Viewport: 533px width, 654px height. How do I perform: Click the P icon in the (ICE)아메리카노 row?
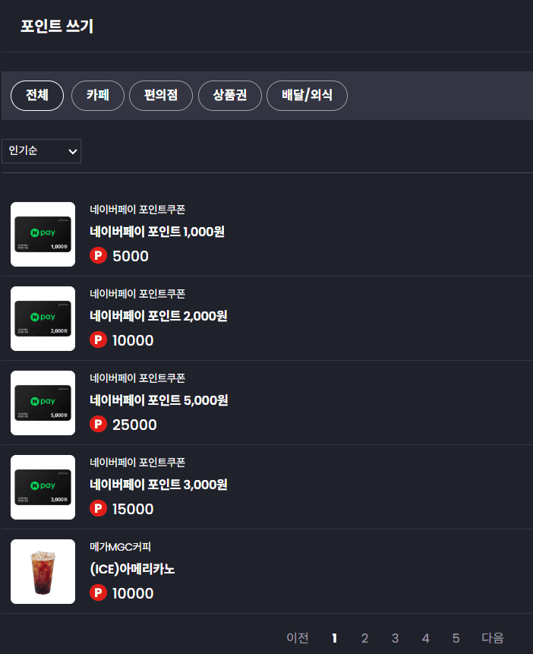click(x=99, y=592)
